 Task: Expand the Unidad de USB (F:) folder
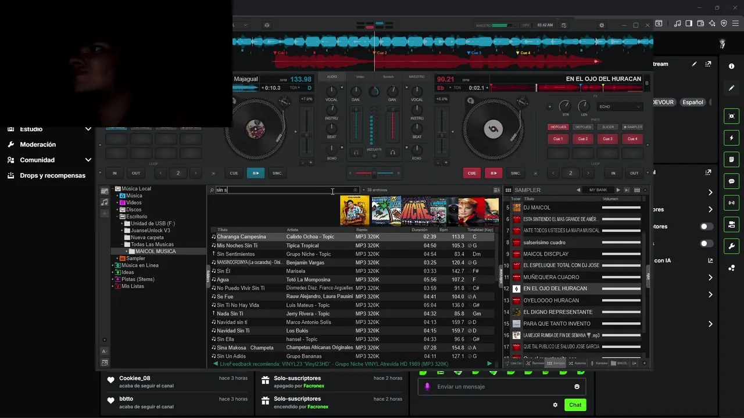(x=121, y=224)
